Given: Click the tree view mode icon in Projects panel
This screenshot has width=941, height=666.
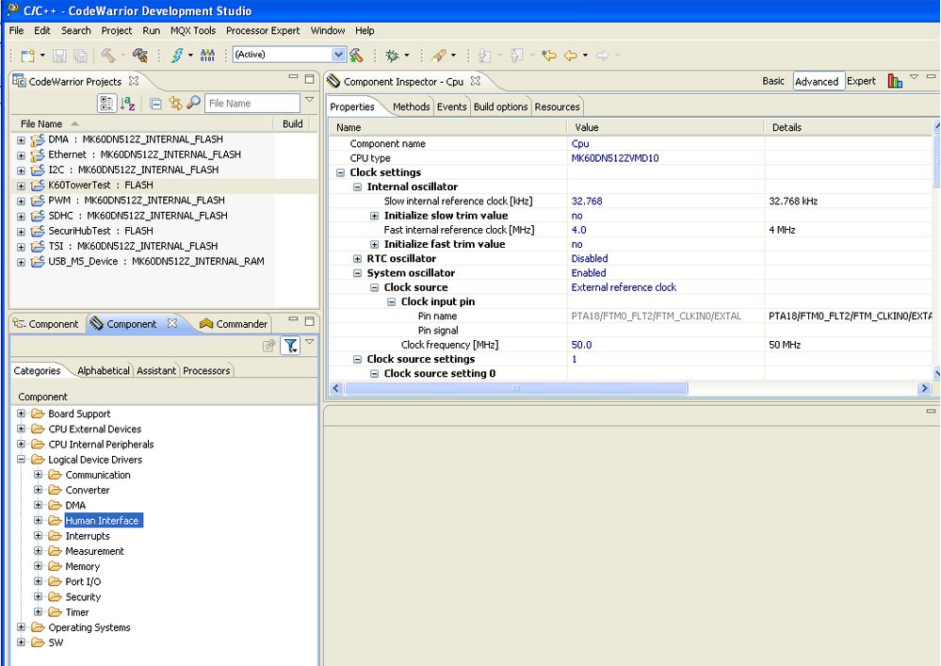Looking at the screenshot, I should point(106,104).
